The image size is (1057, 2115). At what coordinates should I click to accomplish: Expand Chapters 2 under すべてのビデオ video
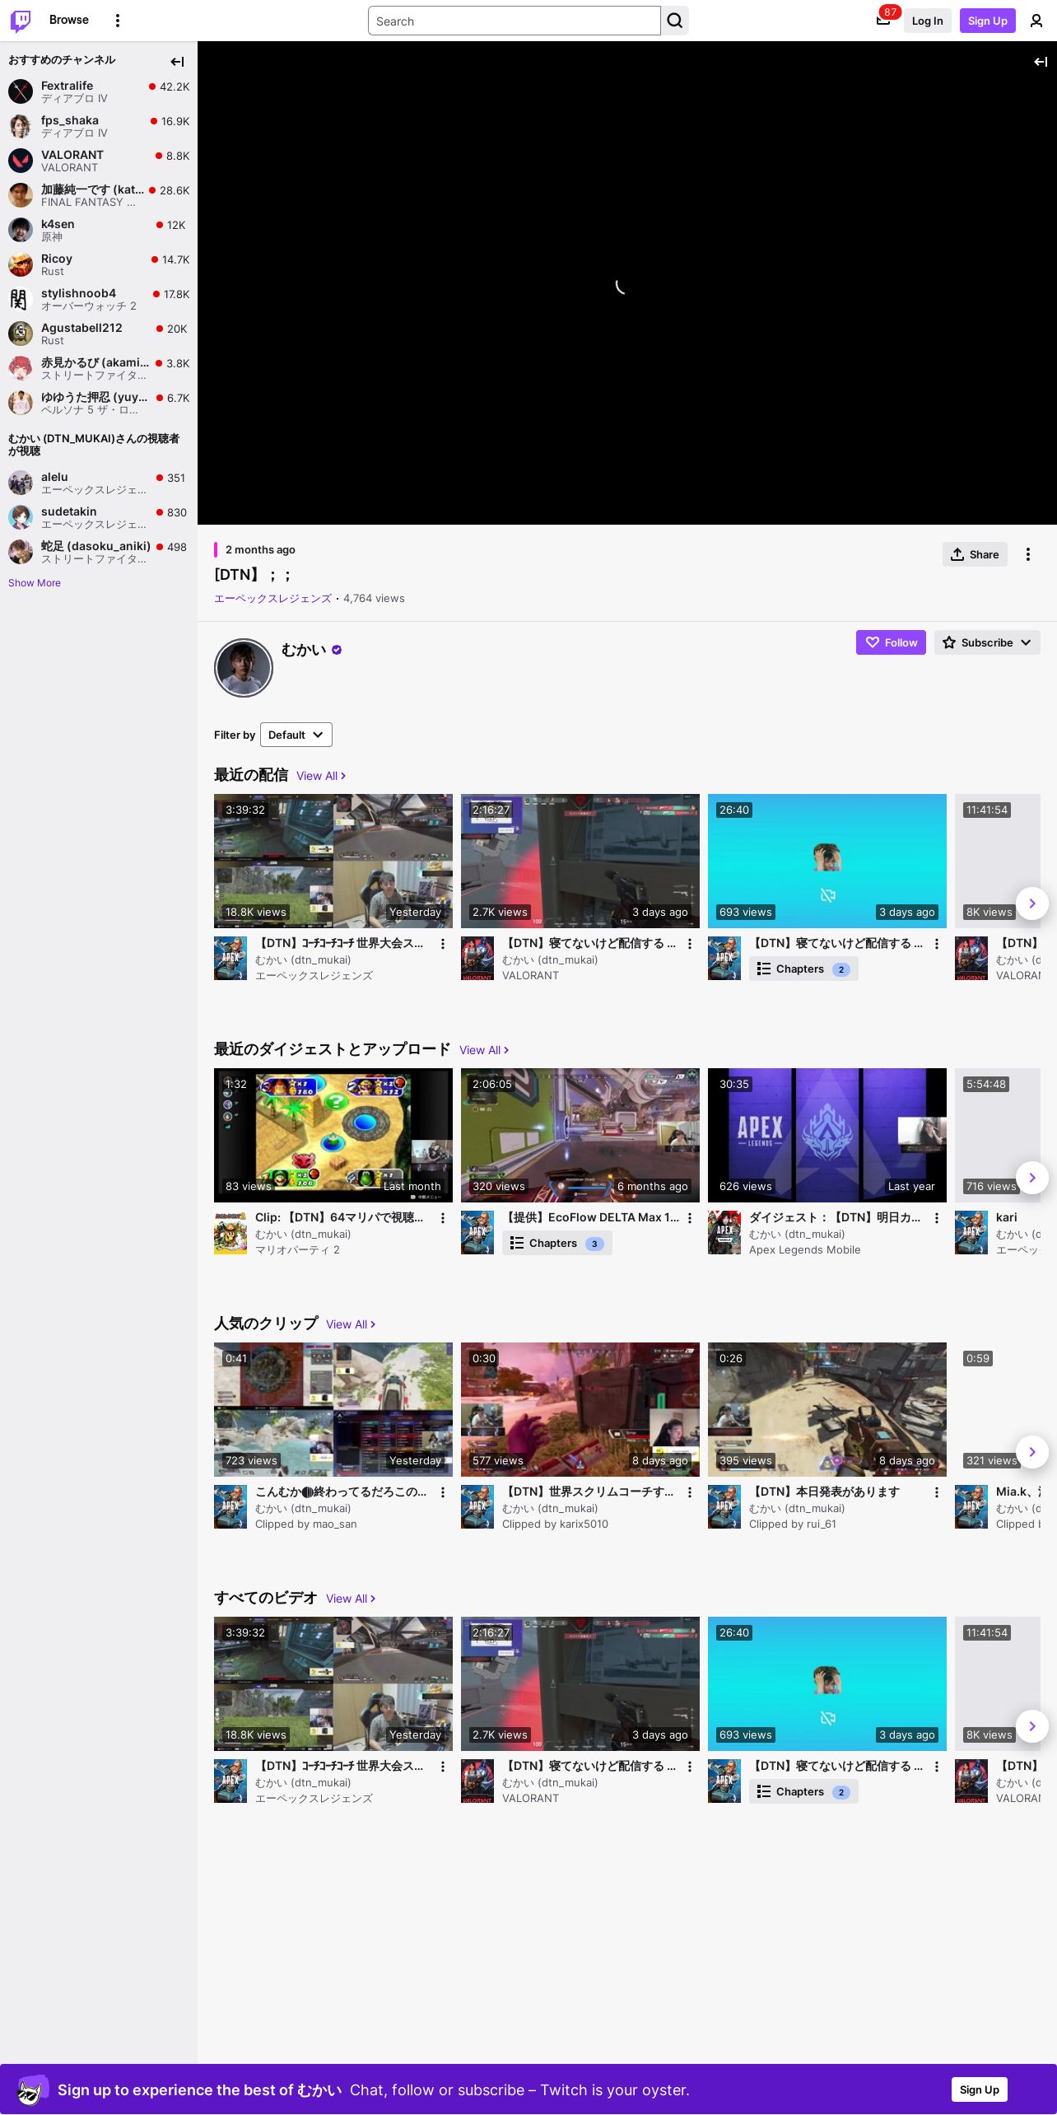803,1792
